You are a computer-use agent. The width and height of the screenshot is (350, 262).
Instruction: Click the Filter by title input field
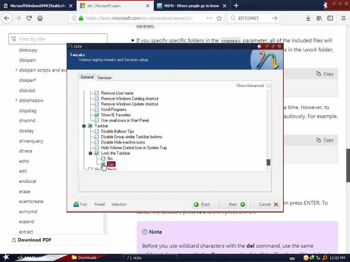58,39
